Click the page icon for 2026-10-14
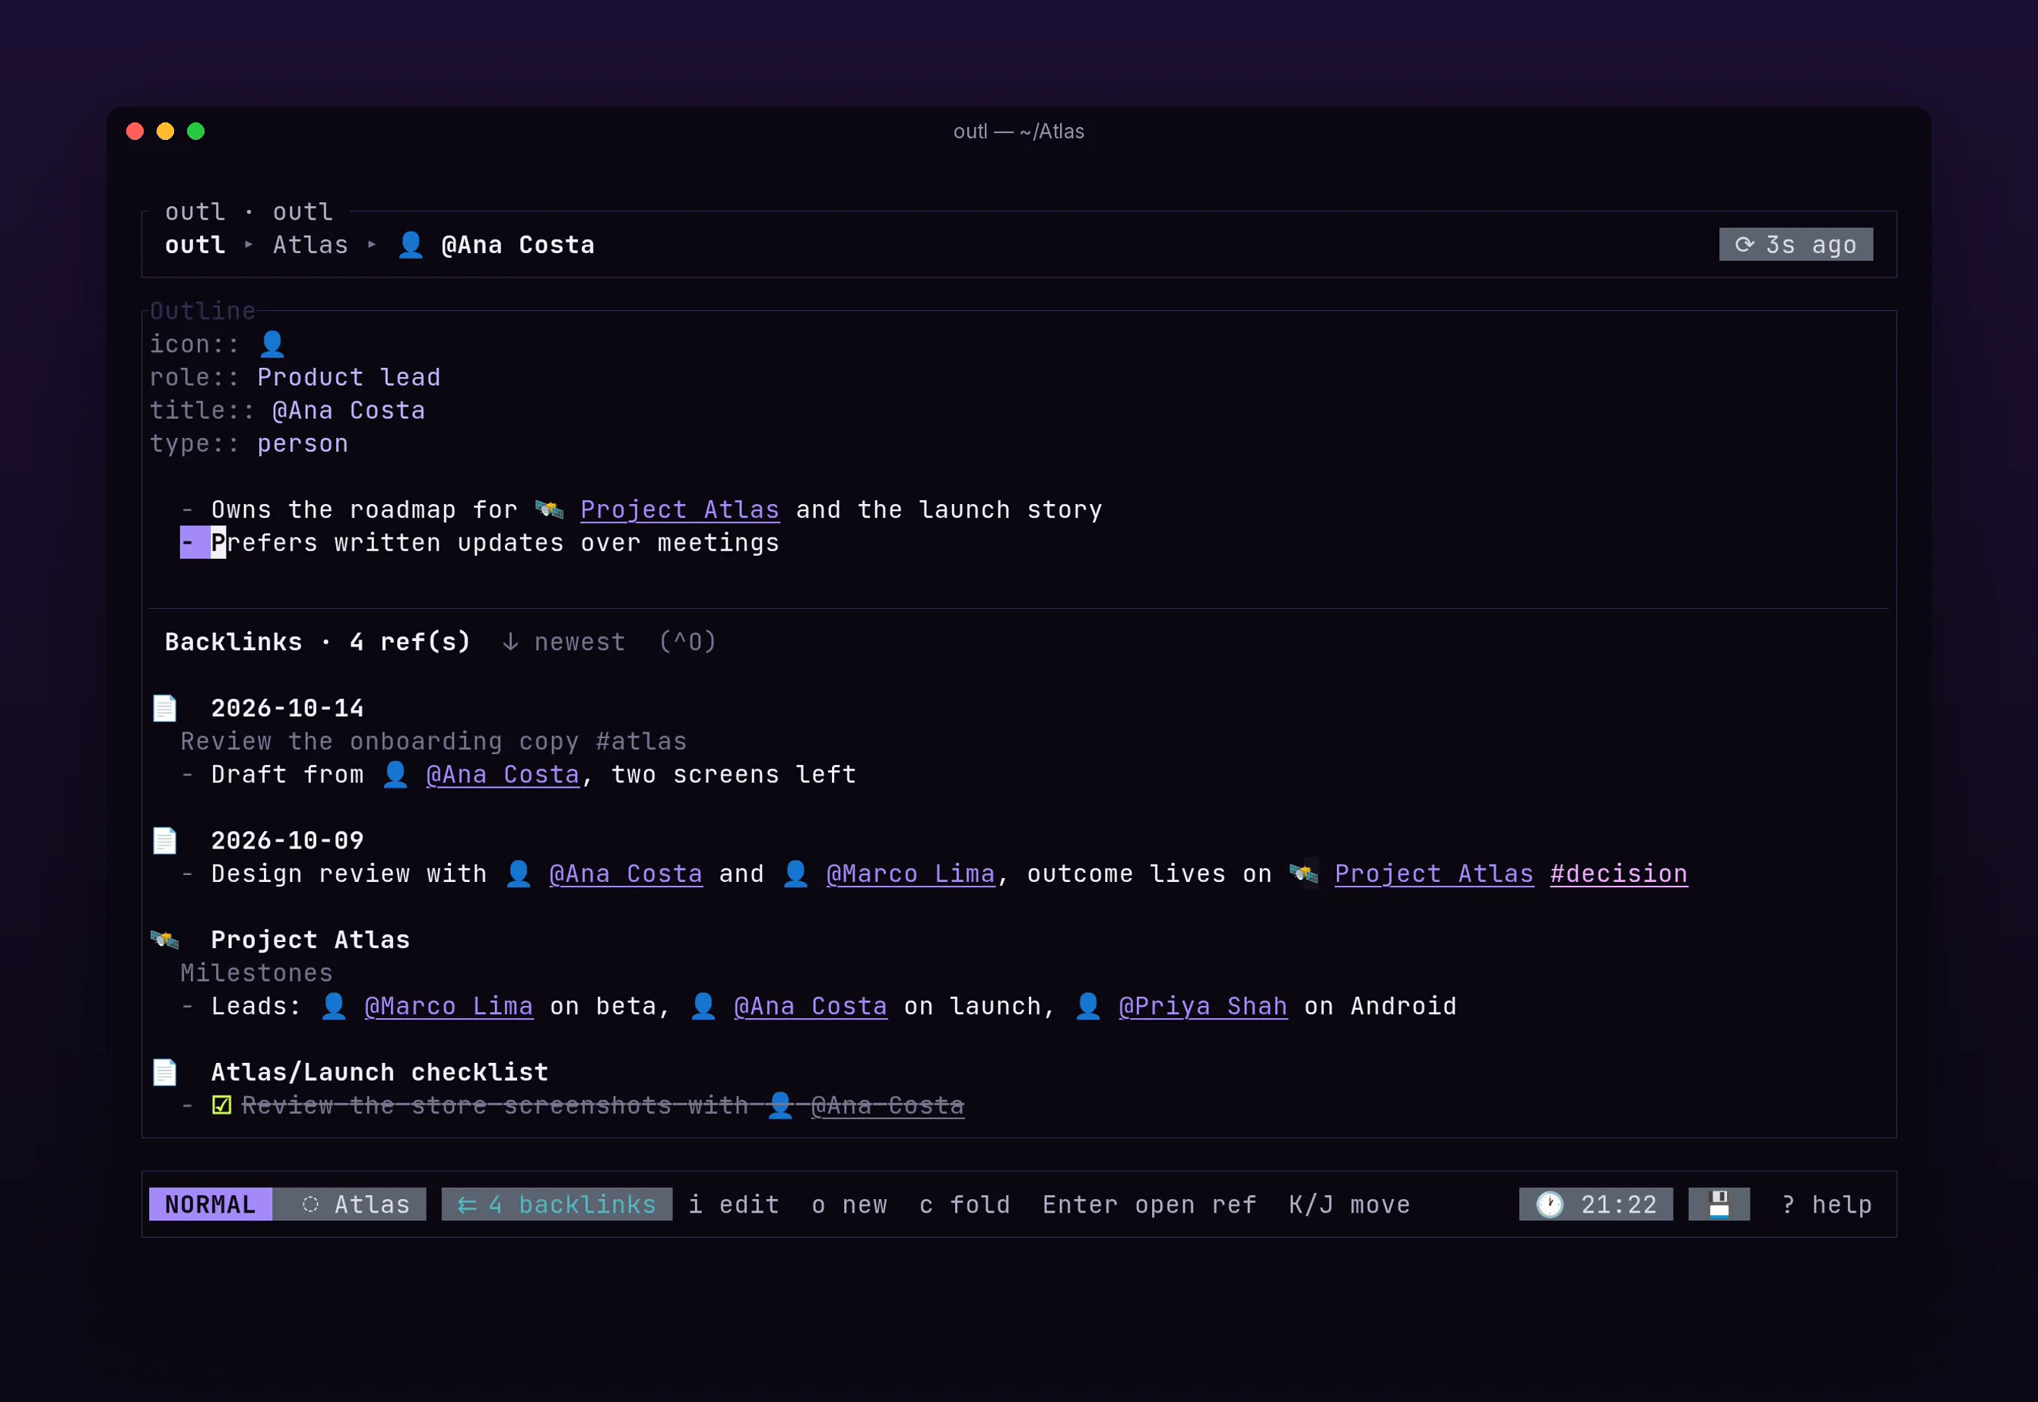Screen dimensions: 2038x1402 (164, 708)
